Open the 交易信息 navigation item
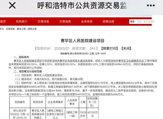The width and height of the screenshot is (163, 119). [43, 21]
